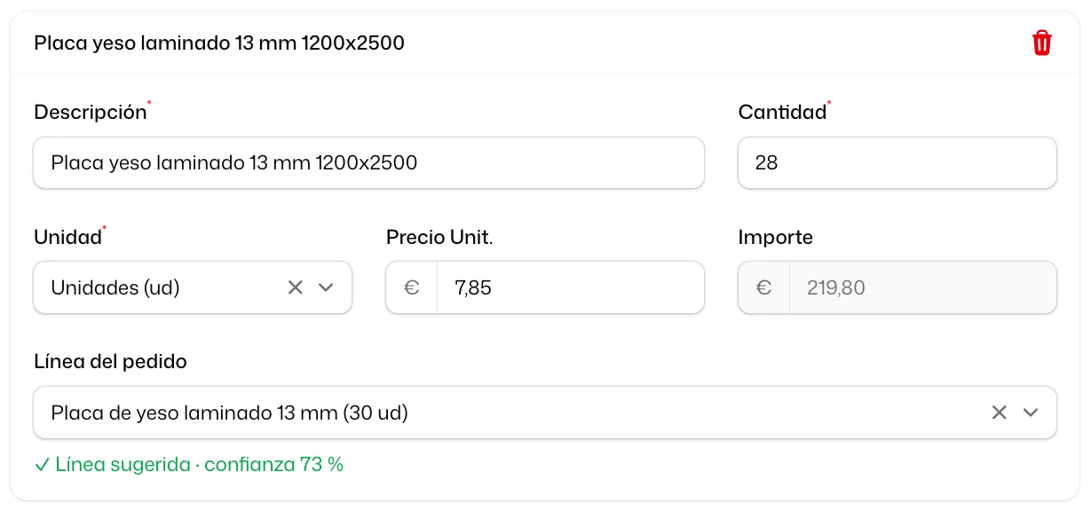Click the Descripción field label
Image resolution: width=1091 pixels, height=511 pixels.
91,113
